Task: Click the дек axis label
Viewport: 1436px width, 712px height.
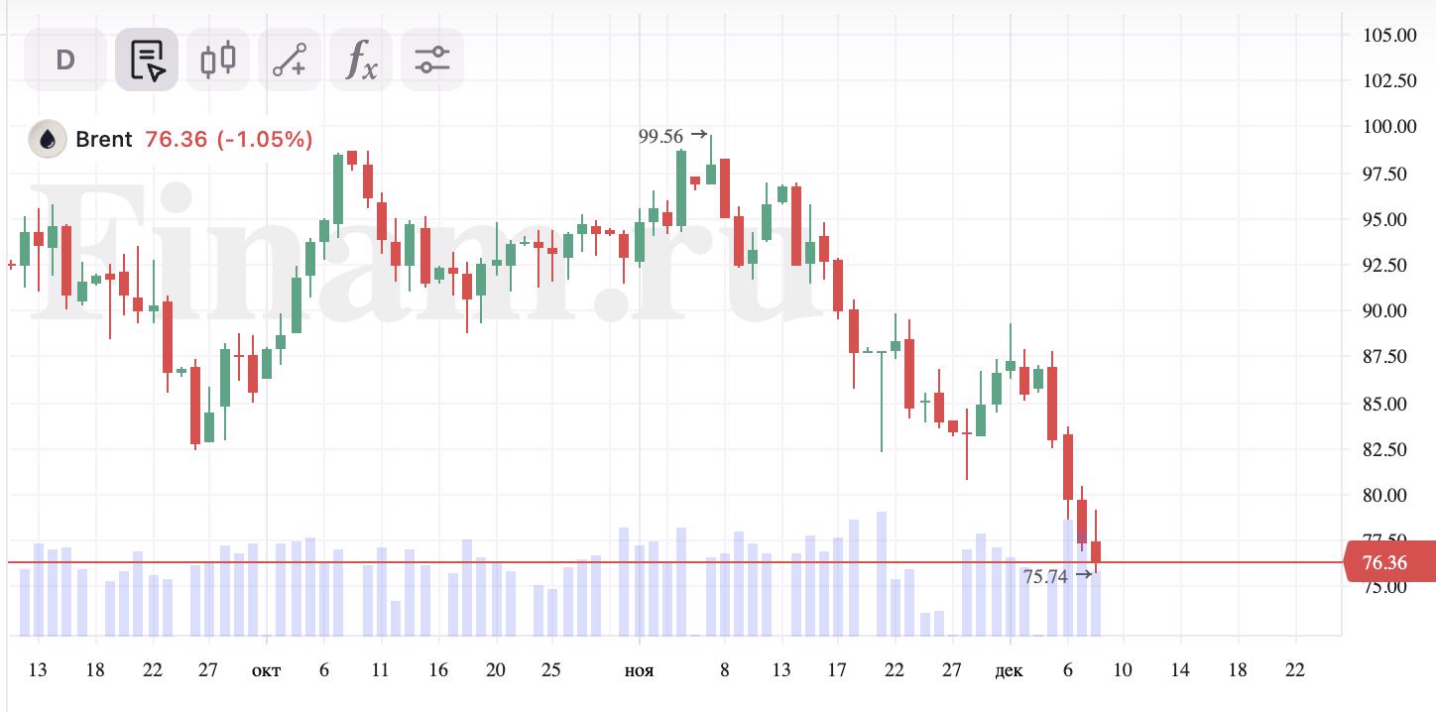Action: [x=1010, y=670]
